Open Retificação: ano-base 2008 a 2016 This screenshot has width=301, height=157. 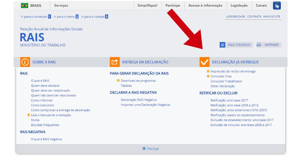click(235, 105)
